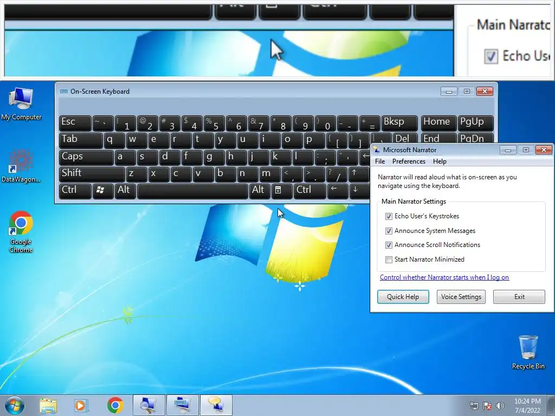Uncheck Announce System Messages

point(389,231)
